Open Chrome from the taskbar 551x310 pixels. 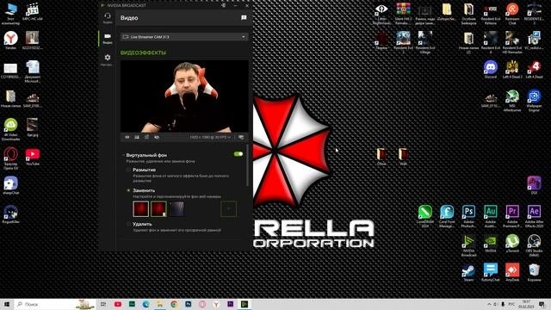[174, 304]
